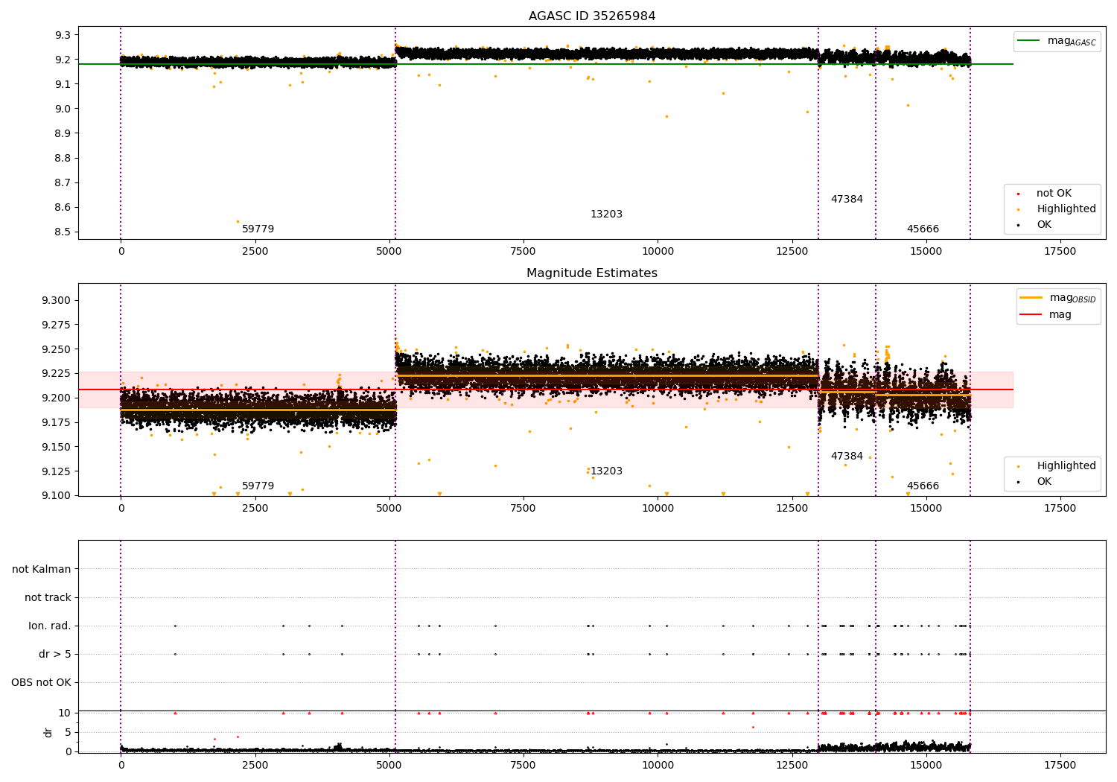Click the 5000 x-axis tick of bottom plot
Image resolution: width=1117 pixels, height=782 pixels.
tap(389, 766)
